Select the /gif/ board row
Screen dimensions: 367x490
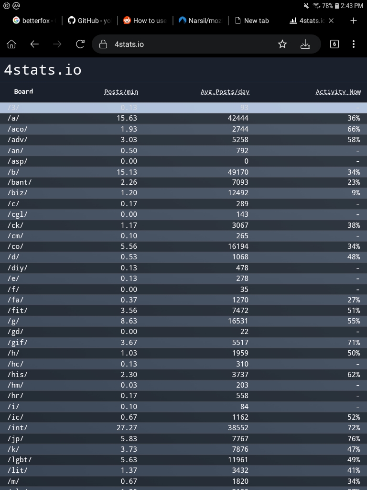[x=183, y=343]
